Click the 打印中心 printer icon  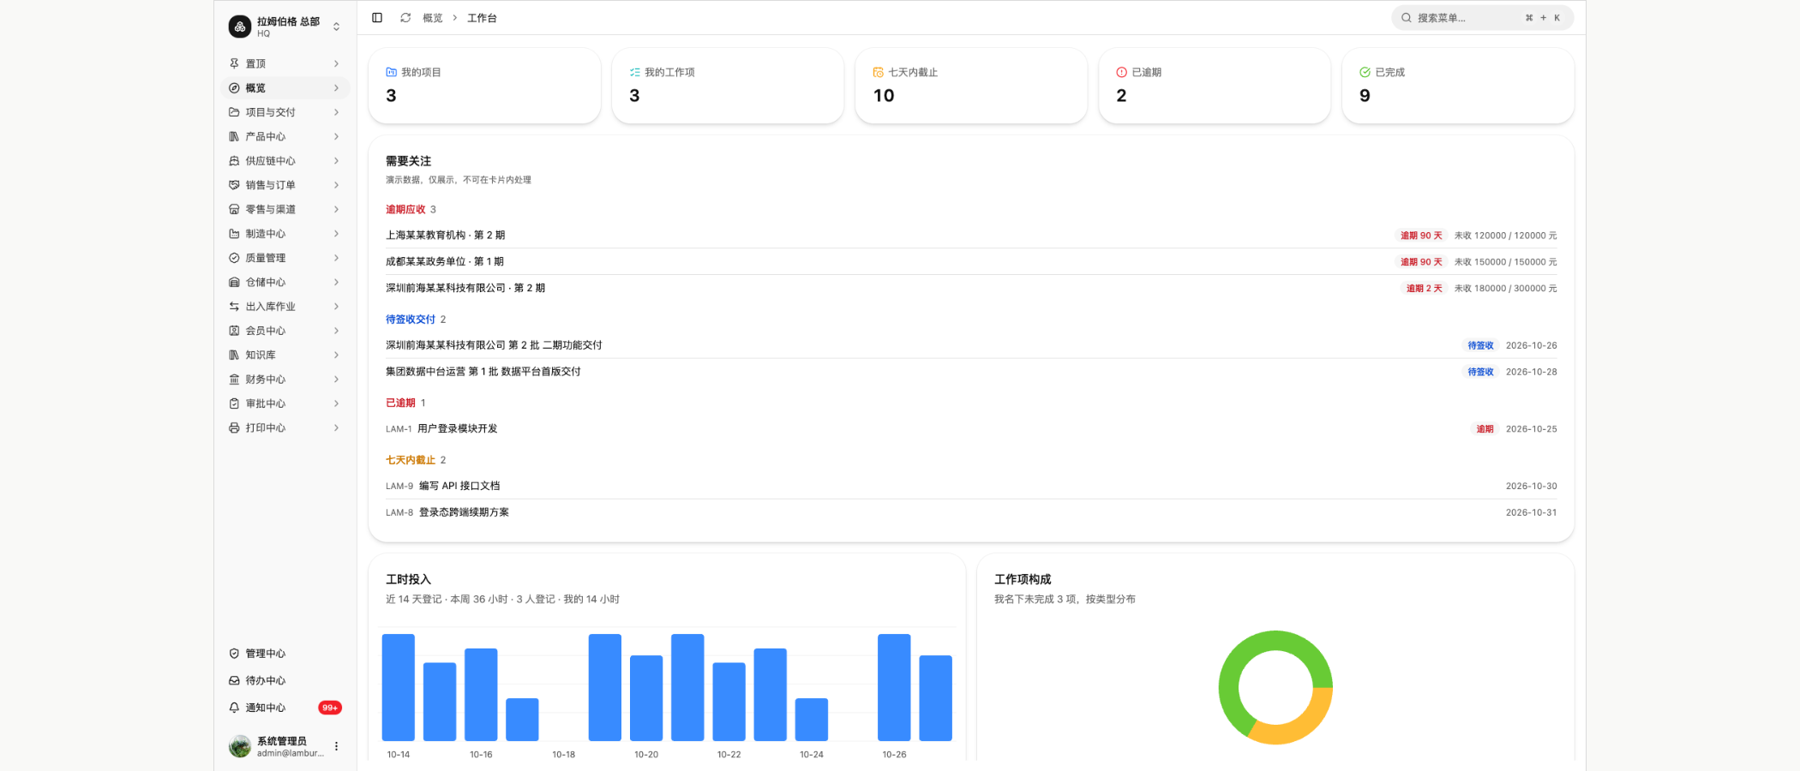[x=234, y=427]
